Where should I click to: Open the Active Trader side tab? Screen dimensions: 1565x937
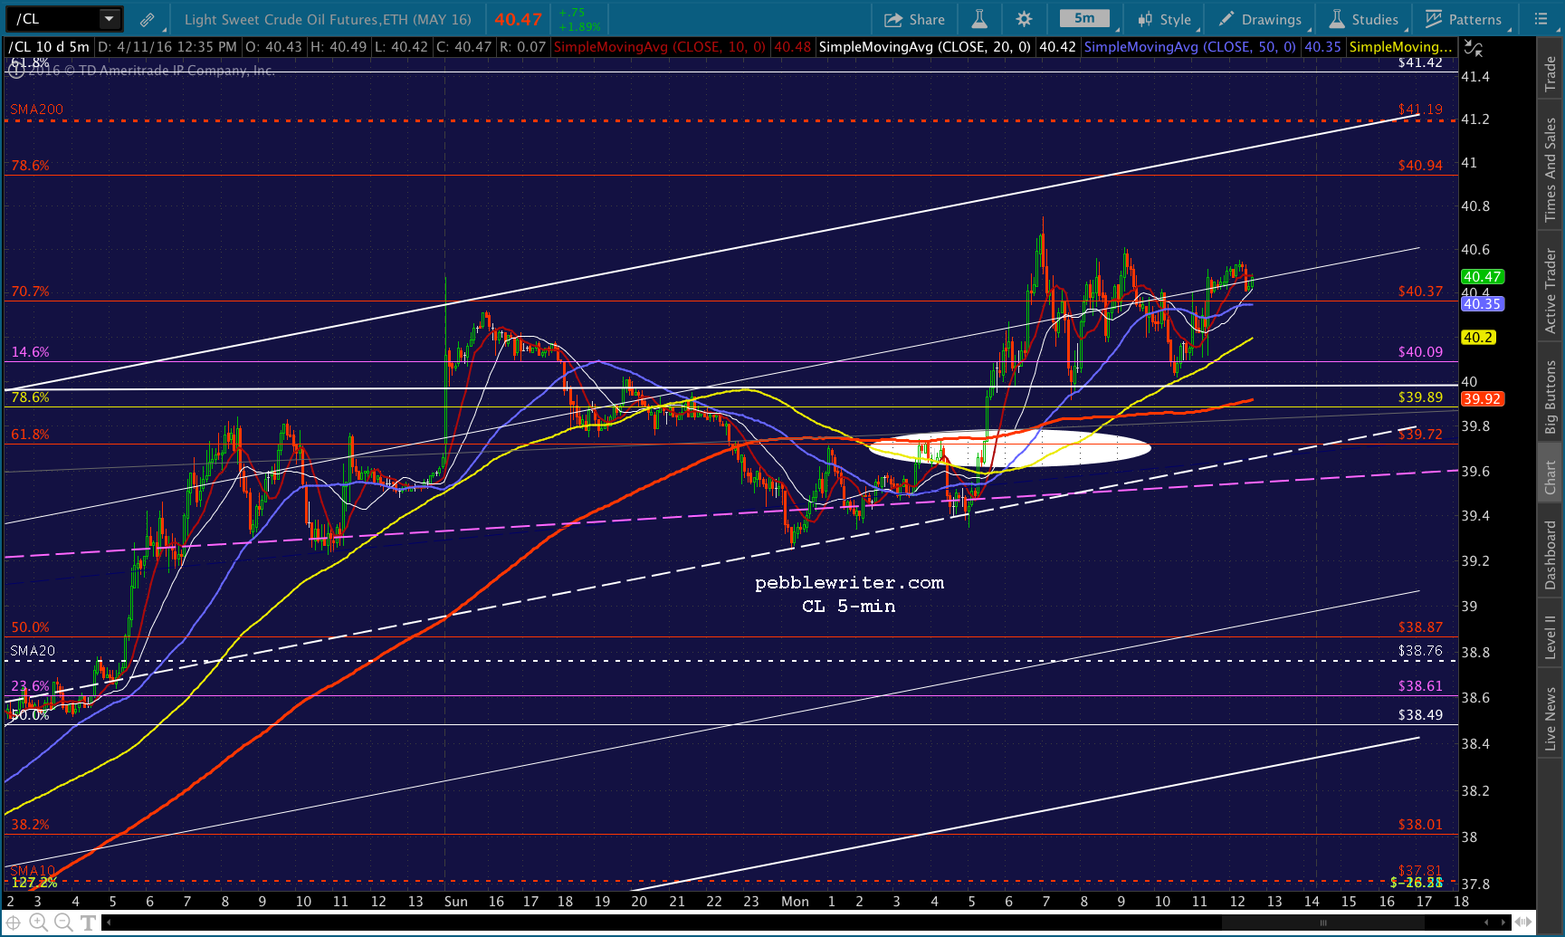(1551, 290)
